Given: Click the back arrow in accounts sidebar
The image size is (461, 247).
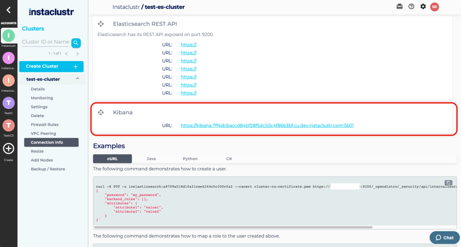Looking at the screenshot, I should coord(9,10).
